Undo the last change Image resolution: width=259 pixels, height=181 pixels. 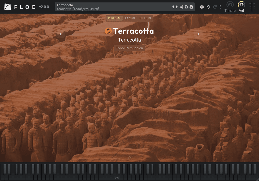[208, 7]
